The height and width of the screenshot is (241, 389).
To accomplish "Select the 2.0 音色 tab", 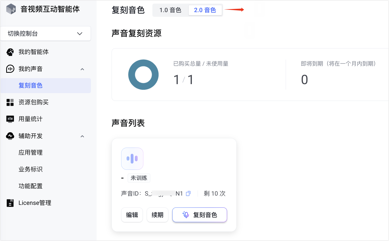I will [x=205, y=10].
